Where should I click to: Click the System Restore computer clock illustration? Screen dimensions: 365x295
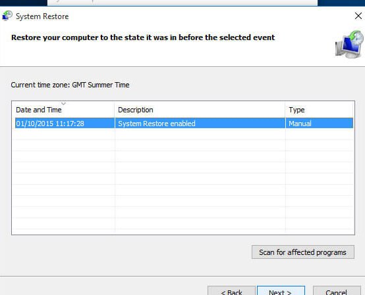tap(349, 44)
